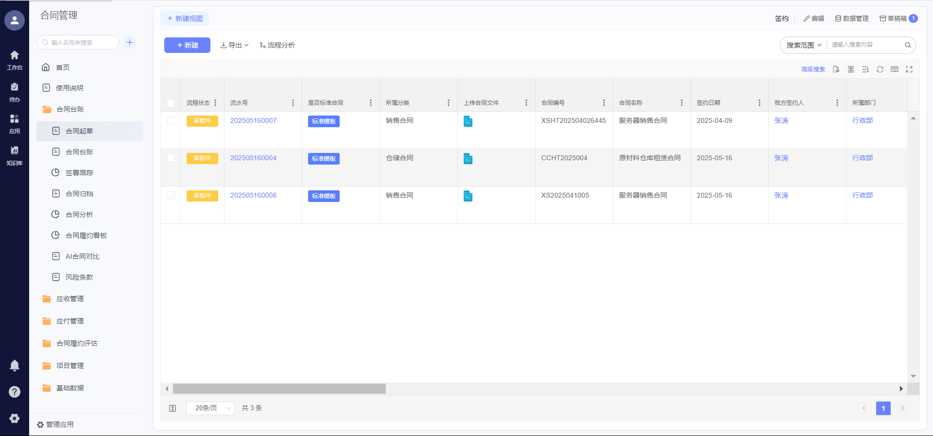The height and width of the screenshot is (436, 933).
Task: Open 合同台账 item in sidebar submenu
Action: click(x=79, y=152)
